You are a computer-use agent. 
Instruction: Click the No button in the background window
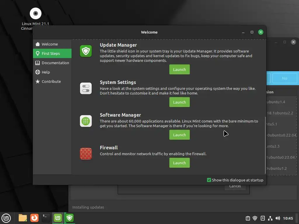(x=284, y=78)
